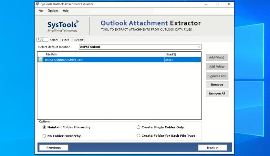
Task: Click the Next > button
Action: (x=213, y=148)
